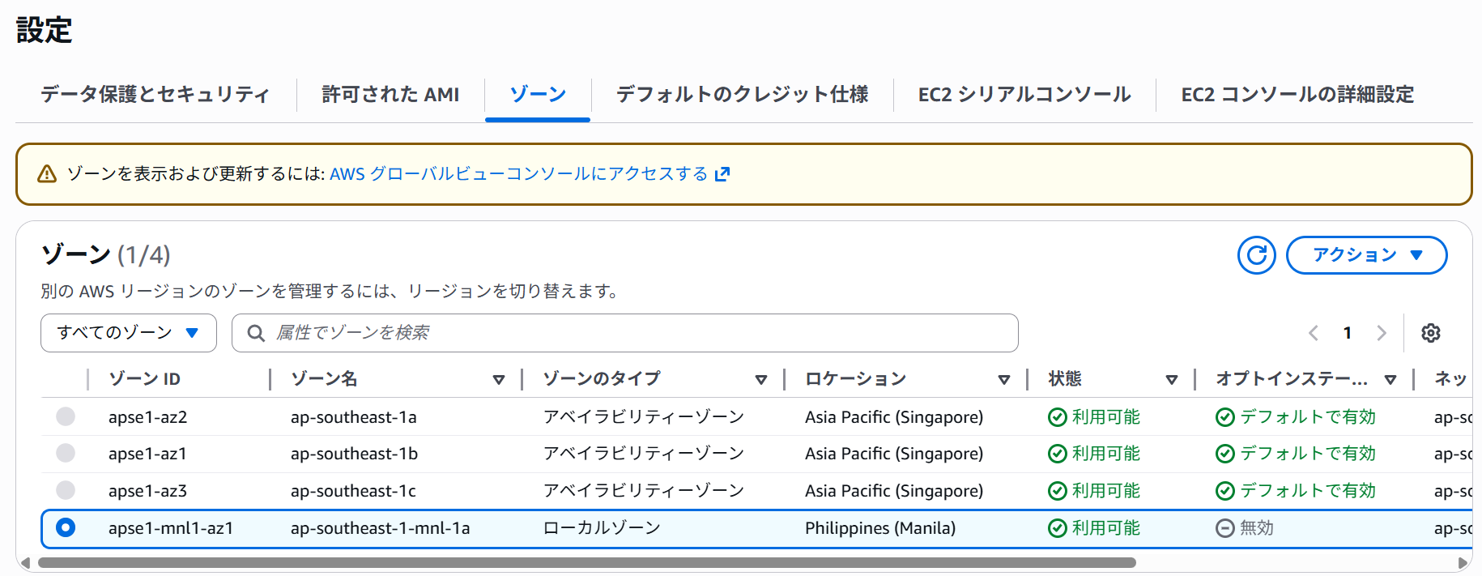The height and width of the screenshot is (576, 1482).
Task: Click アベイラビリティーゾーン type for apse1-az3
Action: coord(644,491)
